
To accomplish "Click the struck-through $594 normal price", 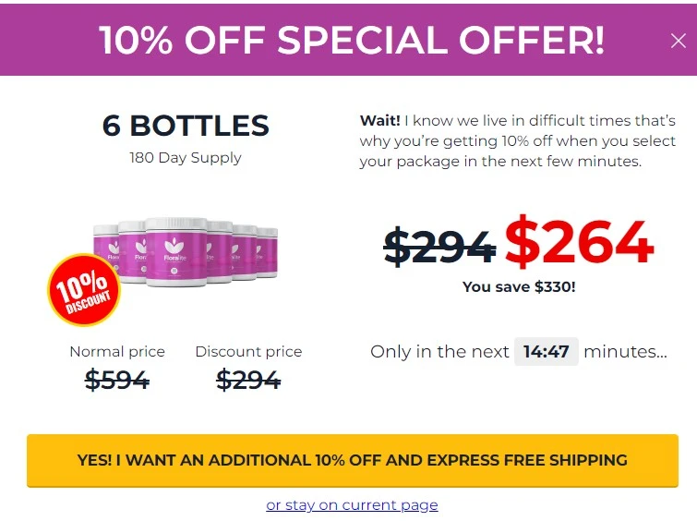I will click(117, 380).
